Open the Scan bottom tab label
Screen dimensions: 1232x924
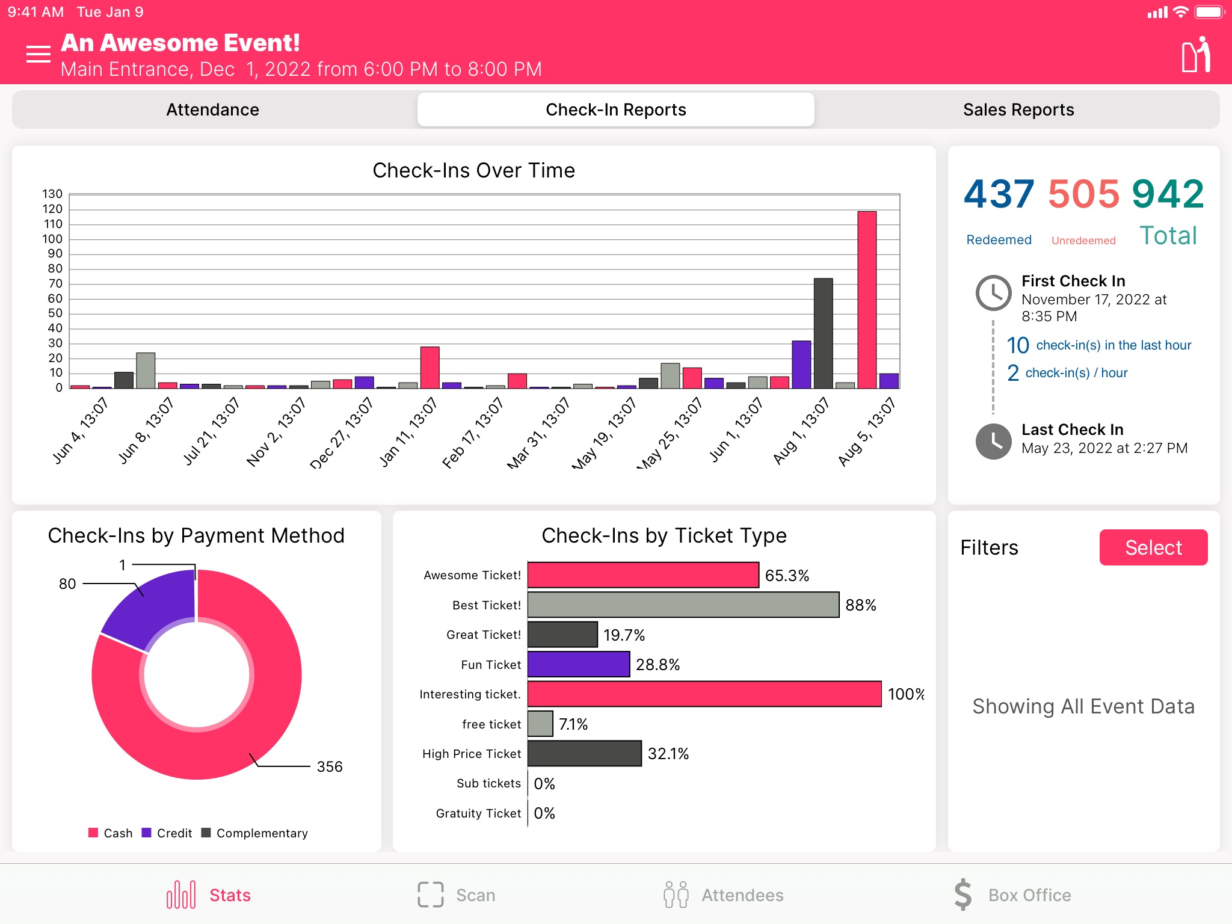(x=475, y=895)
